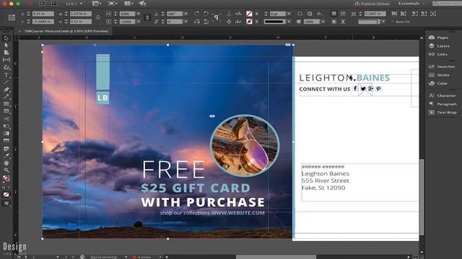This screenshot has height=259, width=462.
Task: Click the X position input field
Action: click(43, 14)
